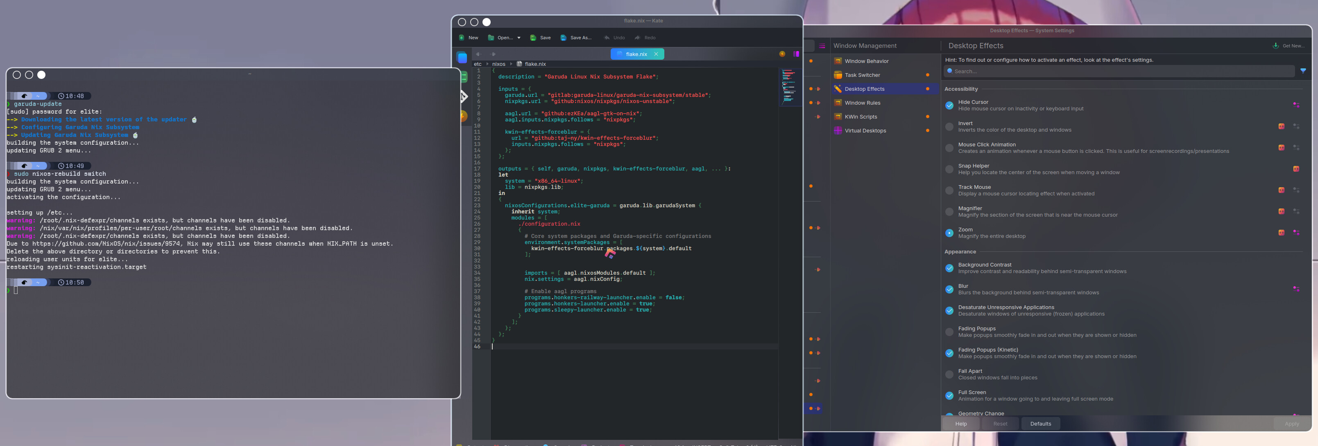Click the New document icon in Kate
This screenshot has width=1318, height=446.
pos(462,38)
